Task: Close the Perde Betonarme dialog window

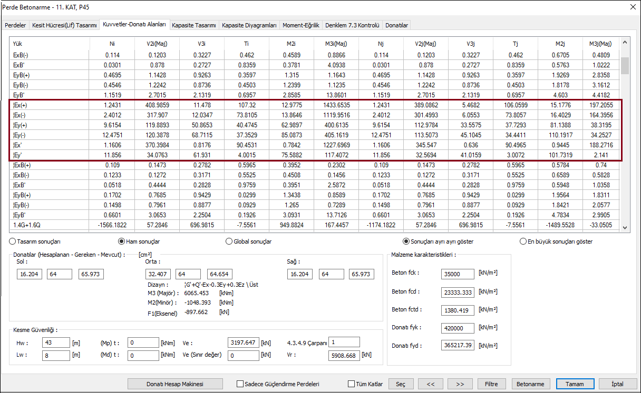Action: [633, 6]
